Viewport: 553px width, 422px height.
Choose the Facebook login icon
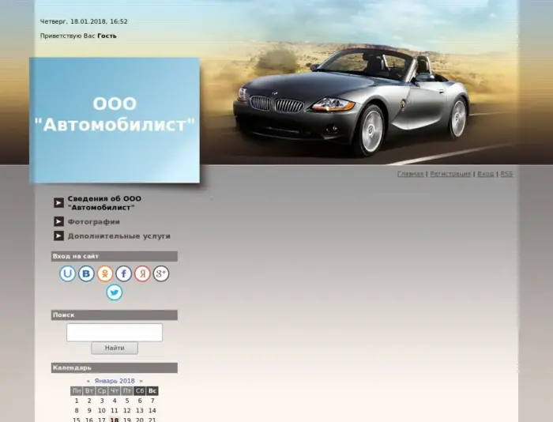click(124, 273)
